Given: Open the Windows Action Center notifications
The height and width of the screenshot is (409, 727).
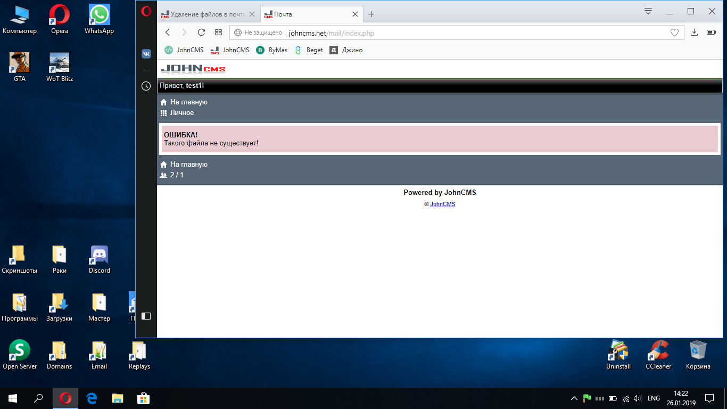Looking at the screenshot, I should tap(709, 398).
